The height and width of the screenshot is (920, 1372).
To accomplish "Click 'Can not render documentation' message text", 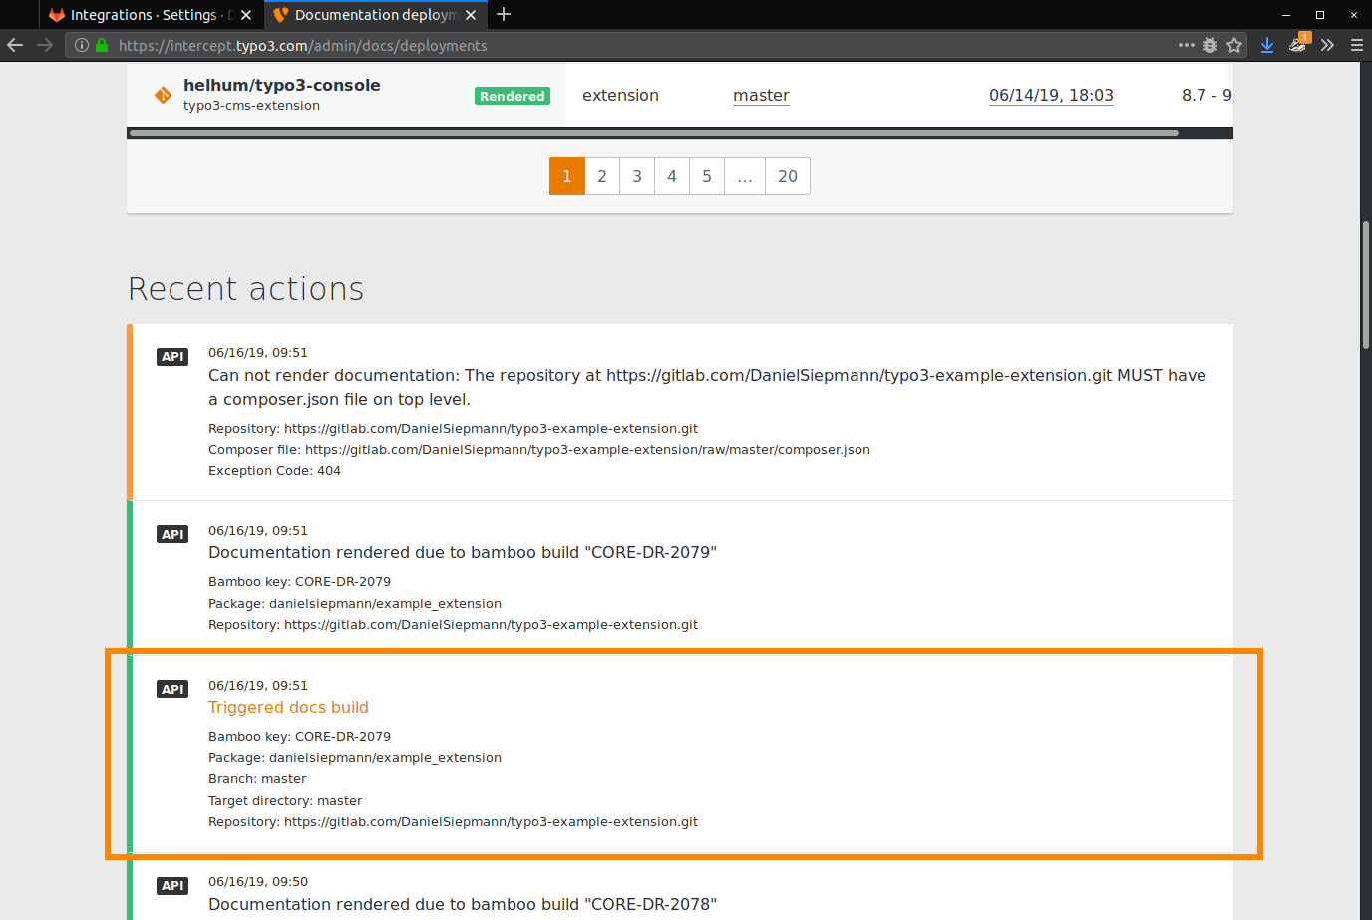I will 707,387.
